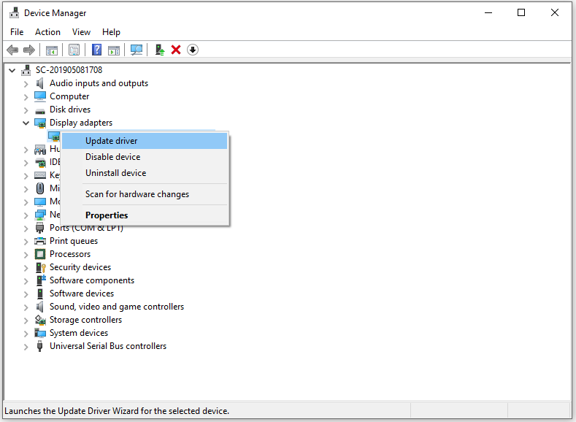Click the Print queues printer icon
Image resolution: width=576 pixels, height=422 pixels.
click(40, 241)
